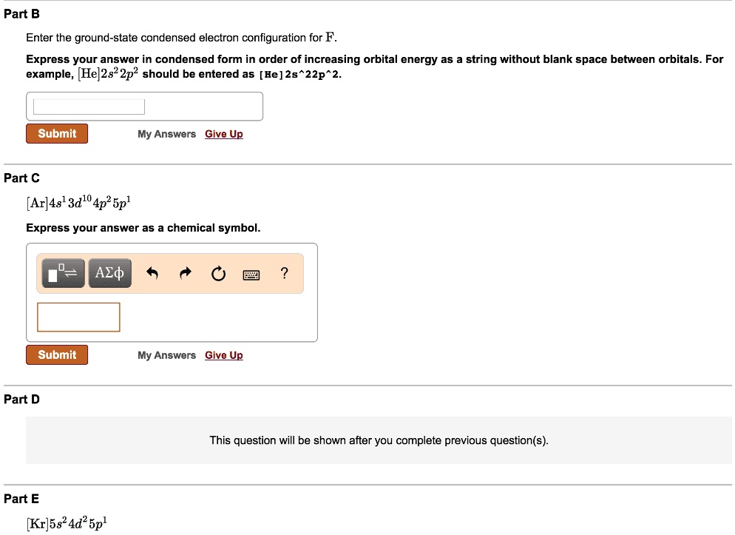Open the templates button in Part C toolbar
735x535 pixels.
pyautogui.click(x=63, y=274)
